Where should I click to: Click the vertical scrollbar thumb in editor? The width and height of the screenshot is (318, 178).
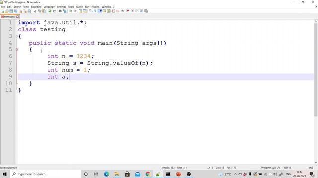316,70
